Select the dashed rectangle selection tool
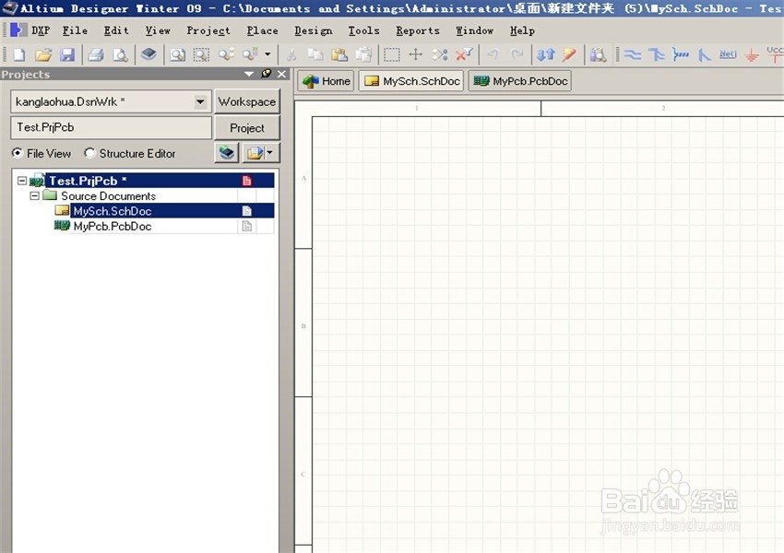The height and width of the screenshot is (553, 784). (391, 54)
